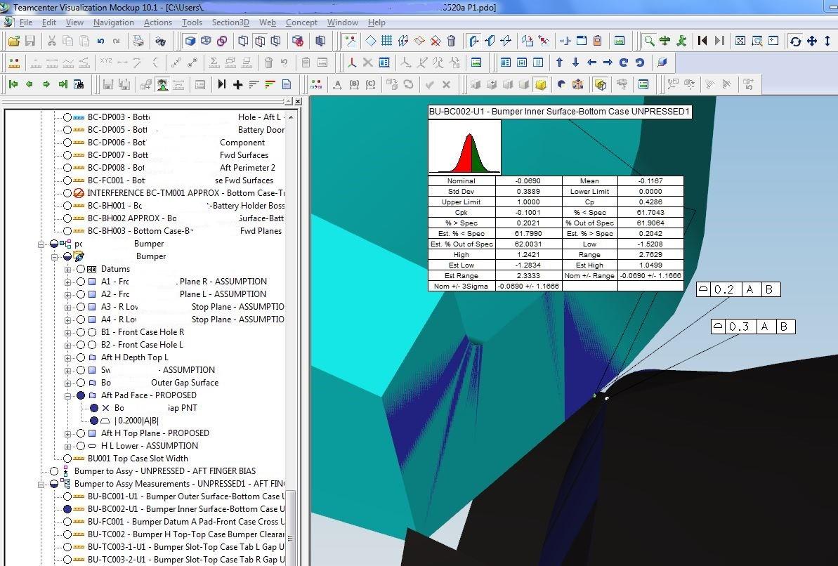The height and width of the screenshot is (566, 838).
Task: Click the black plus icon
Action: pos(238,84)
